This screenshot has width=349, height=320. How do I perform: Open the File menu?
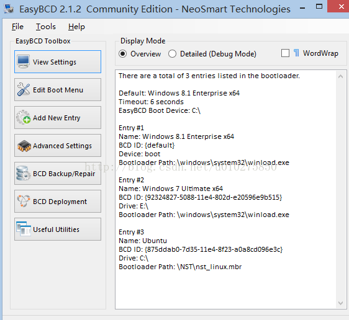(17, 27)
